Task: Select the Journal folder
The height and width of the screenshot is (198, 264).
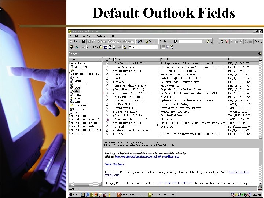Action: click(78, 95)
